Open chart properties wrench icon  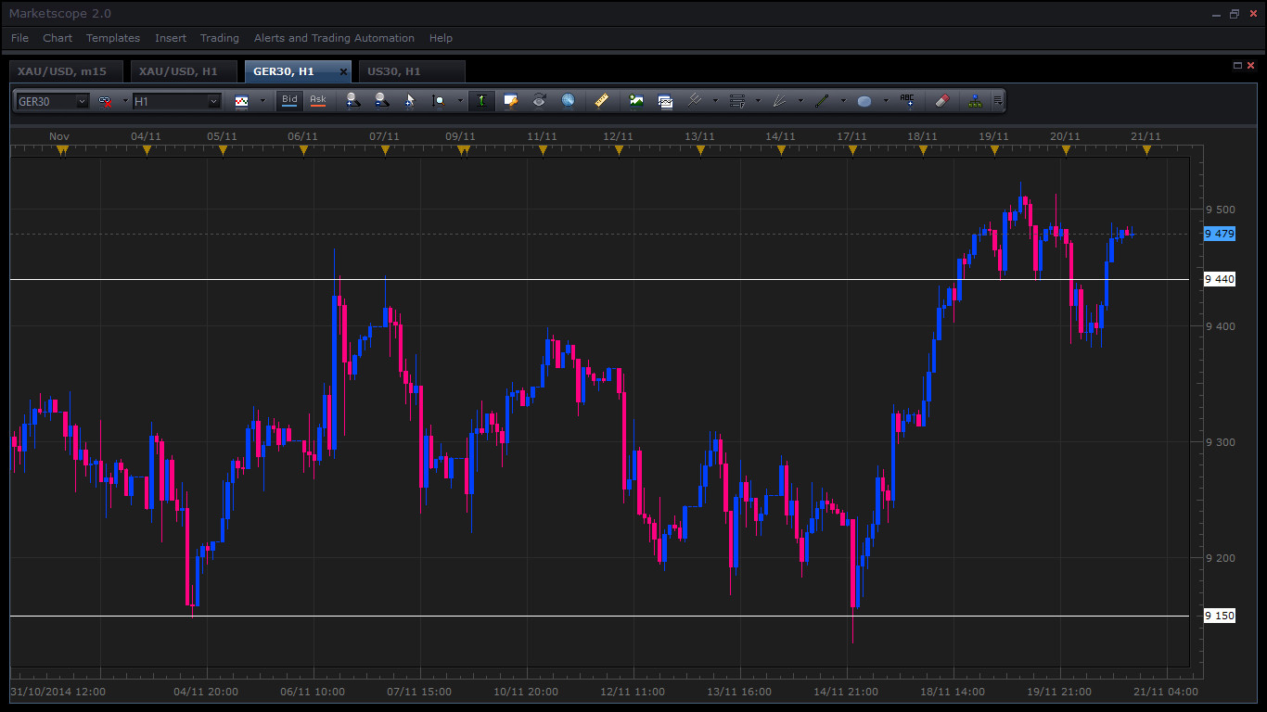point(510,101)
